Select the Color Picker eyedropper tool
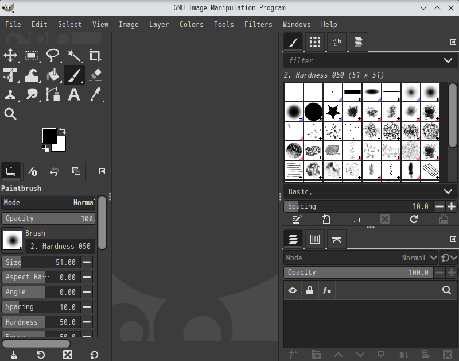 pos(95,94)
